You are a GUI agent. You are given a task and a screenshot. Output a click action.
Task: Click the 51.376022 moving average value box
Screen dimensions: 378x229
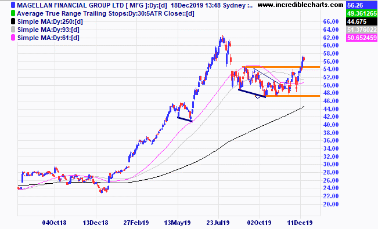point(362,30)
